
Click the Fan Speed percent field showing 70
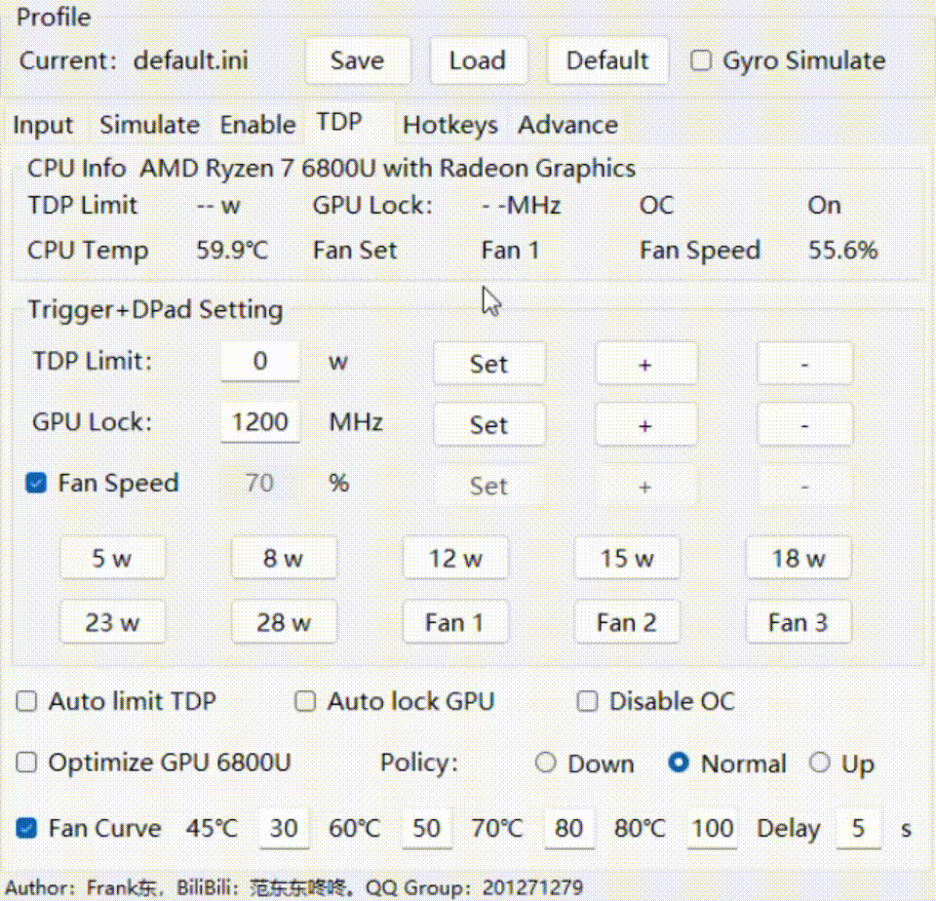(x=260, y=483)
